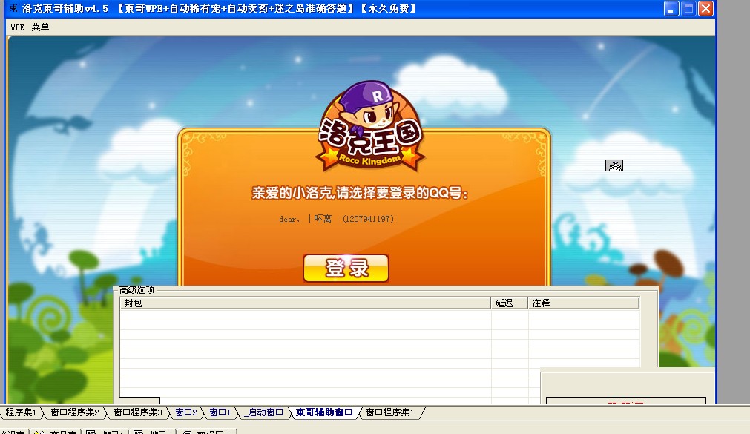Viewport: 750px width, 434px height.
Task: Click the clock timer component icon
Action: (x=614, y=165)
